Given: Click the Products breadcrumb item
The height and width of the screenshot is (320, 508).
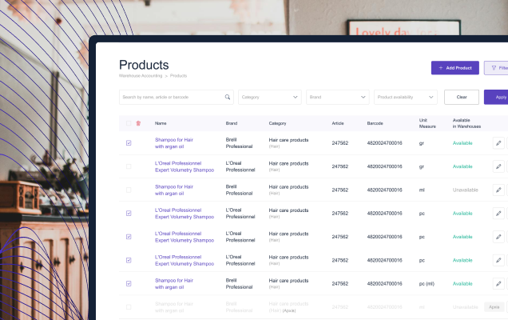Looking at the screenshot, I should click(x=178, y=76).
